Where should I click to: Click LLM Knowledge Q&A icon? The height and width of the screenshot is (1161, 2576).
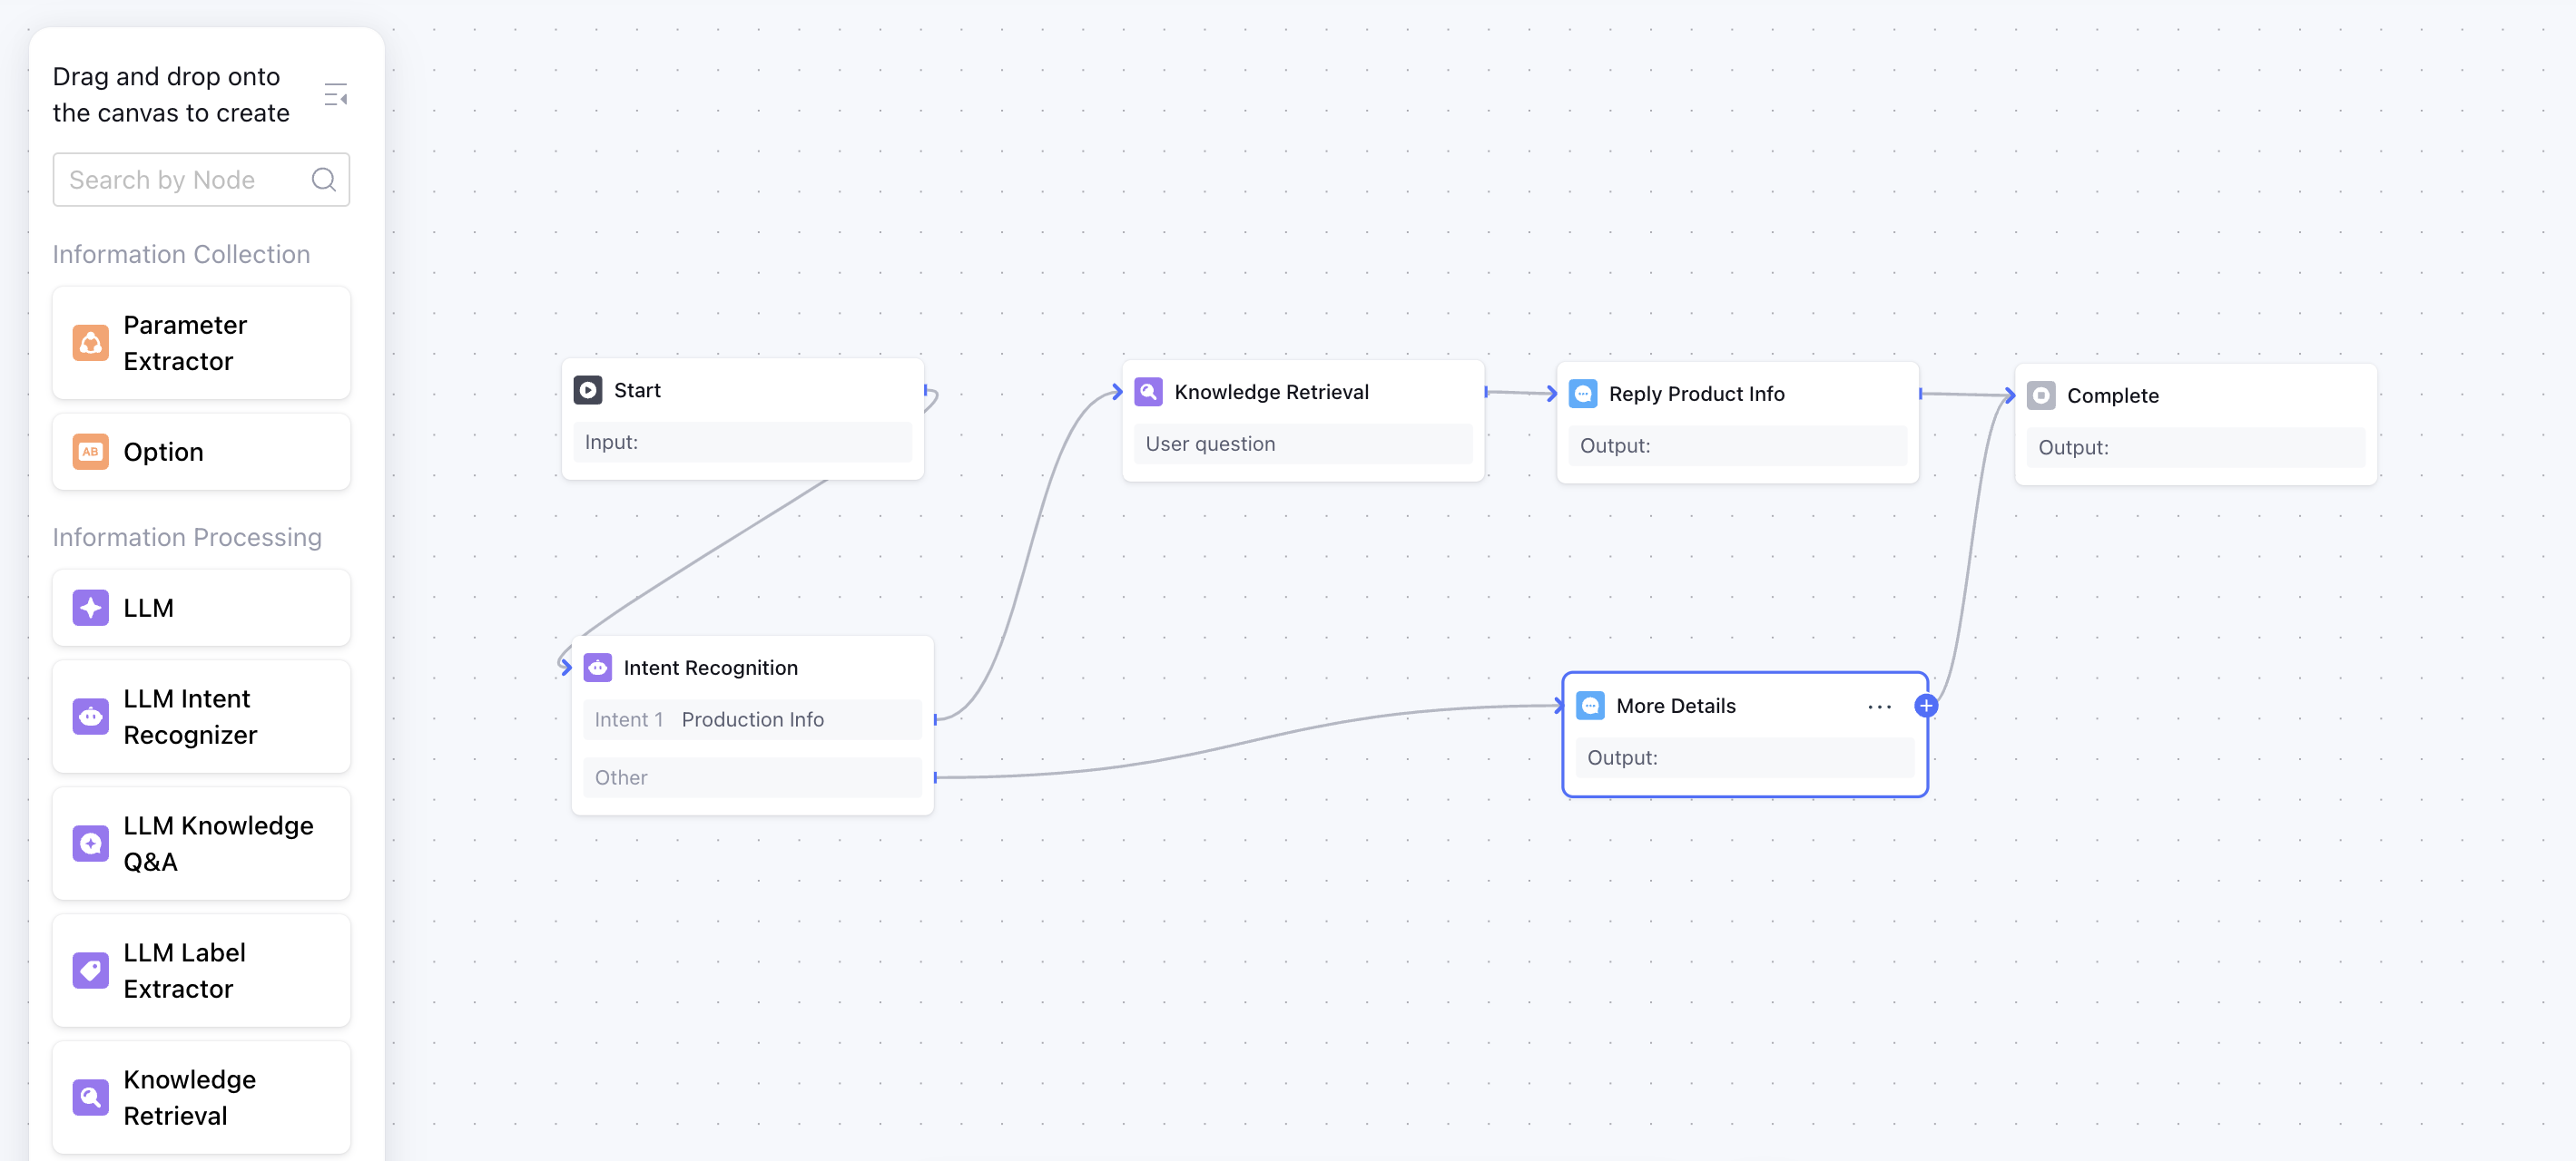pyautogui.click(x=91, y=844)
